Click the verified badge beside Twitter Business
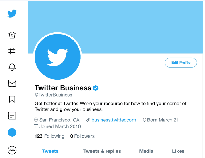205x158 pixels. (96, 88)
